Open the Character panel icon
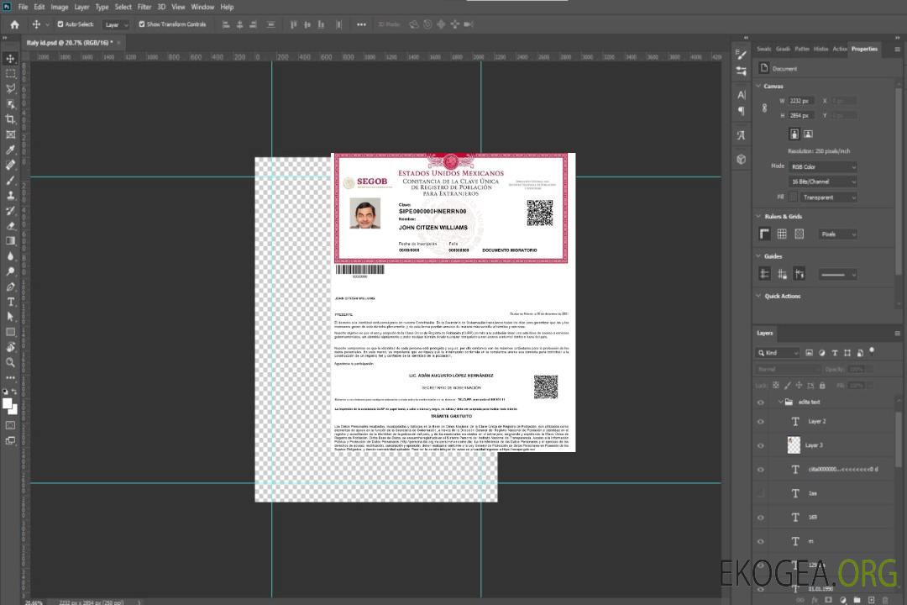Viewport: 907px width, 605px height. [741, 95]
